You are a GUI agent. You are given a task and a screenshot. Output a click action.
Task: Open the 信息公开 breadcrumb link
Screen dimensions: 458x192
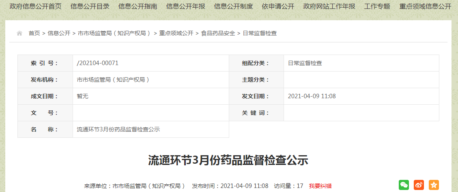click(x=59, y=33)
